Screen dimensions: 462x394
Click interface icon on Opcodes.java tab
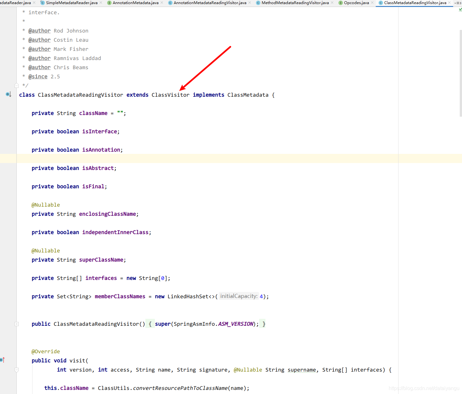pyautogui.click(x=341, y=3)
